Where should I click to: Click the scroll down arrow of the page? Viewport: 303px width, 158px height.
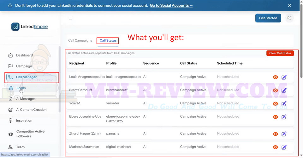coord(301,155)
